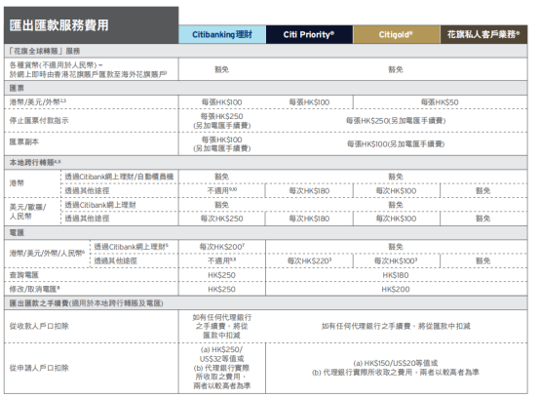Viewport: 540px width, 399px height.
Task: Select the 花旗私人客戶業務 column header
Action: point(483,34)
